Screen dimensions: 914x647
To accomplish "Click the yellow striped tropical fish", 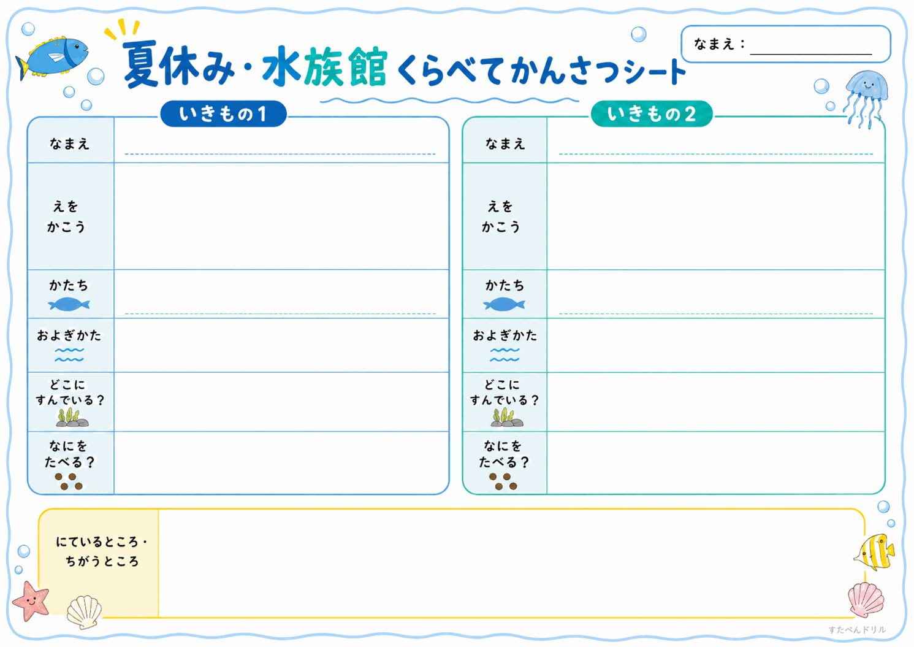I will point(875,552).
